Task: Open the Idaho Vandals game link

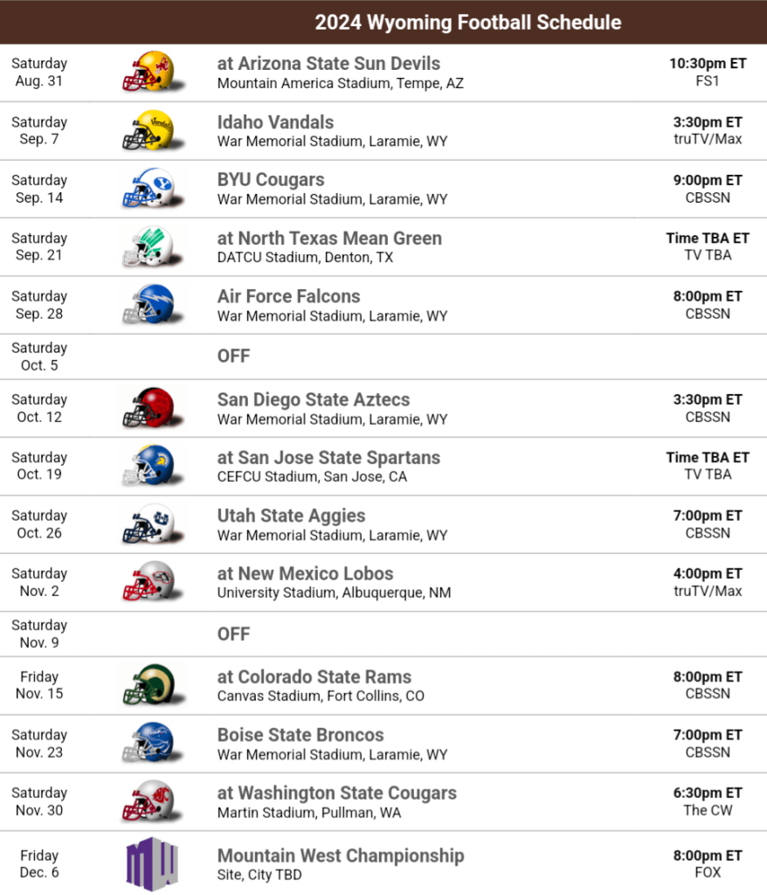Action: [275, 122]
